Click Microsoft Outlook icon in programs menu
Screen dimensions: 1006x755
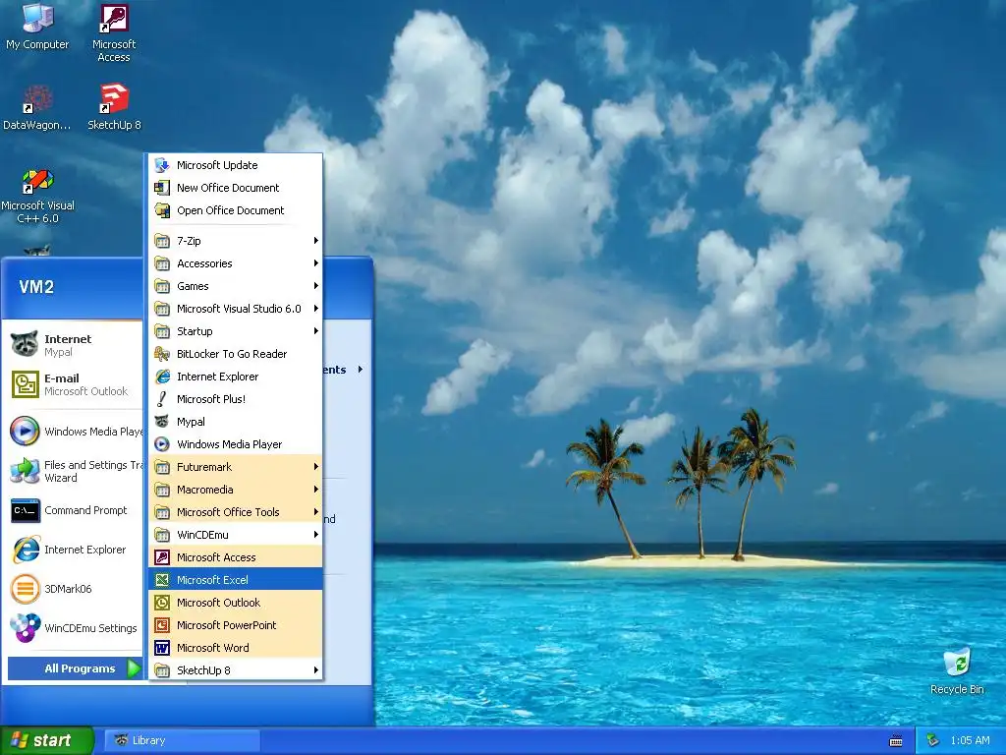(x=162, y=603)
